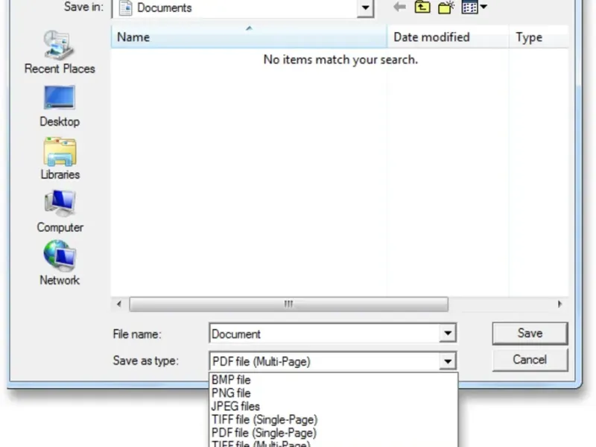Go up one folder level
The width and height of the screenshot is (596, 447).
pos(422,7)
